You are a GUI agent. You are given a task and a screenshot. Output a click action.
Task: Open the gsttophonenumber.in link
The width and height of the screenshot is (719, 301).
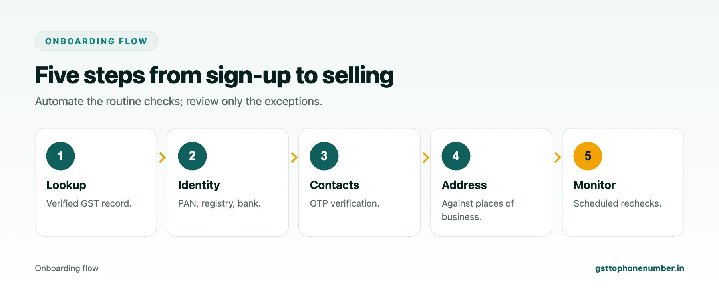[x=639, y=268]
